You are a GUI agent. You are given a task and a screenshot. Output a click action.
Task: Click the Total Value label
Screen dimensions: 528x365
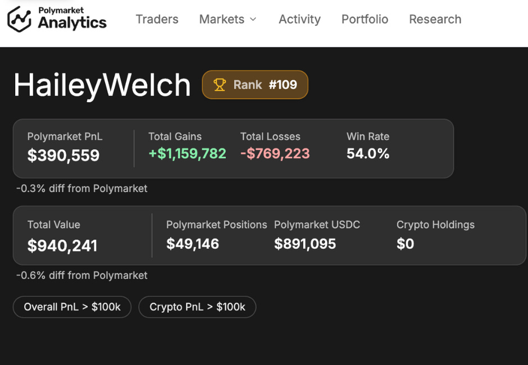pos(53,225)
